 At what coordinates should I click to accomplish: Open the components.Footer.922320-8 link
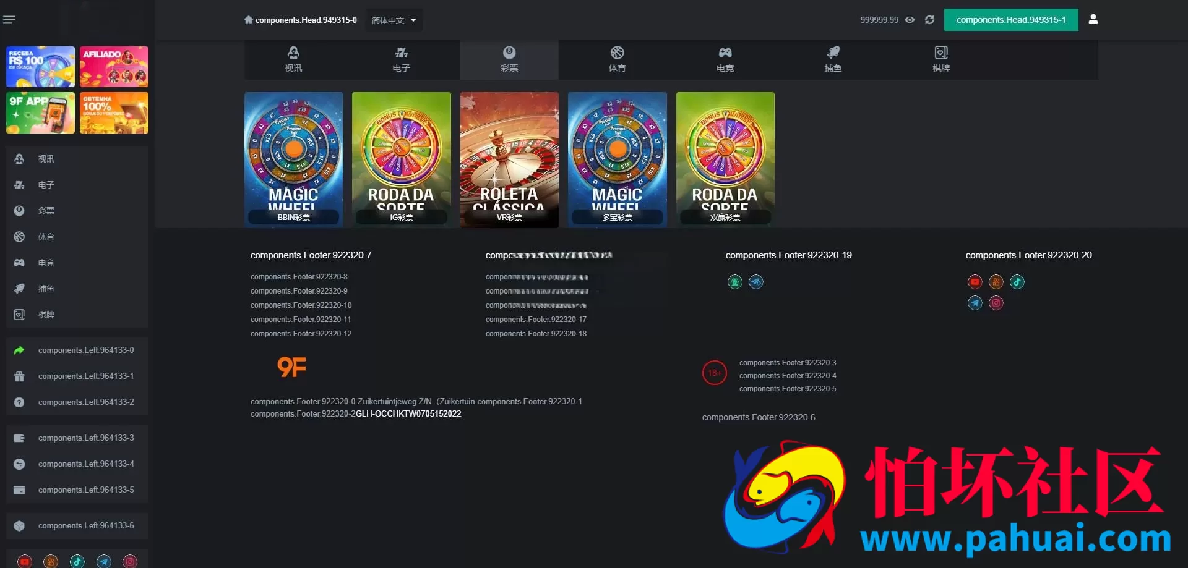pyautogui.click(x=299, y=277)
